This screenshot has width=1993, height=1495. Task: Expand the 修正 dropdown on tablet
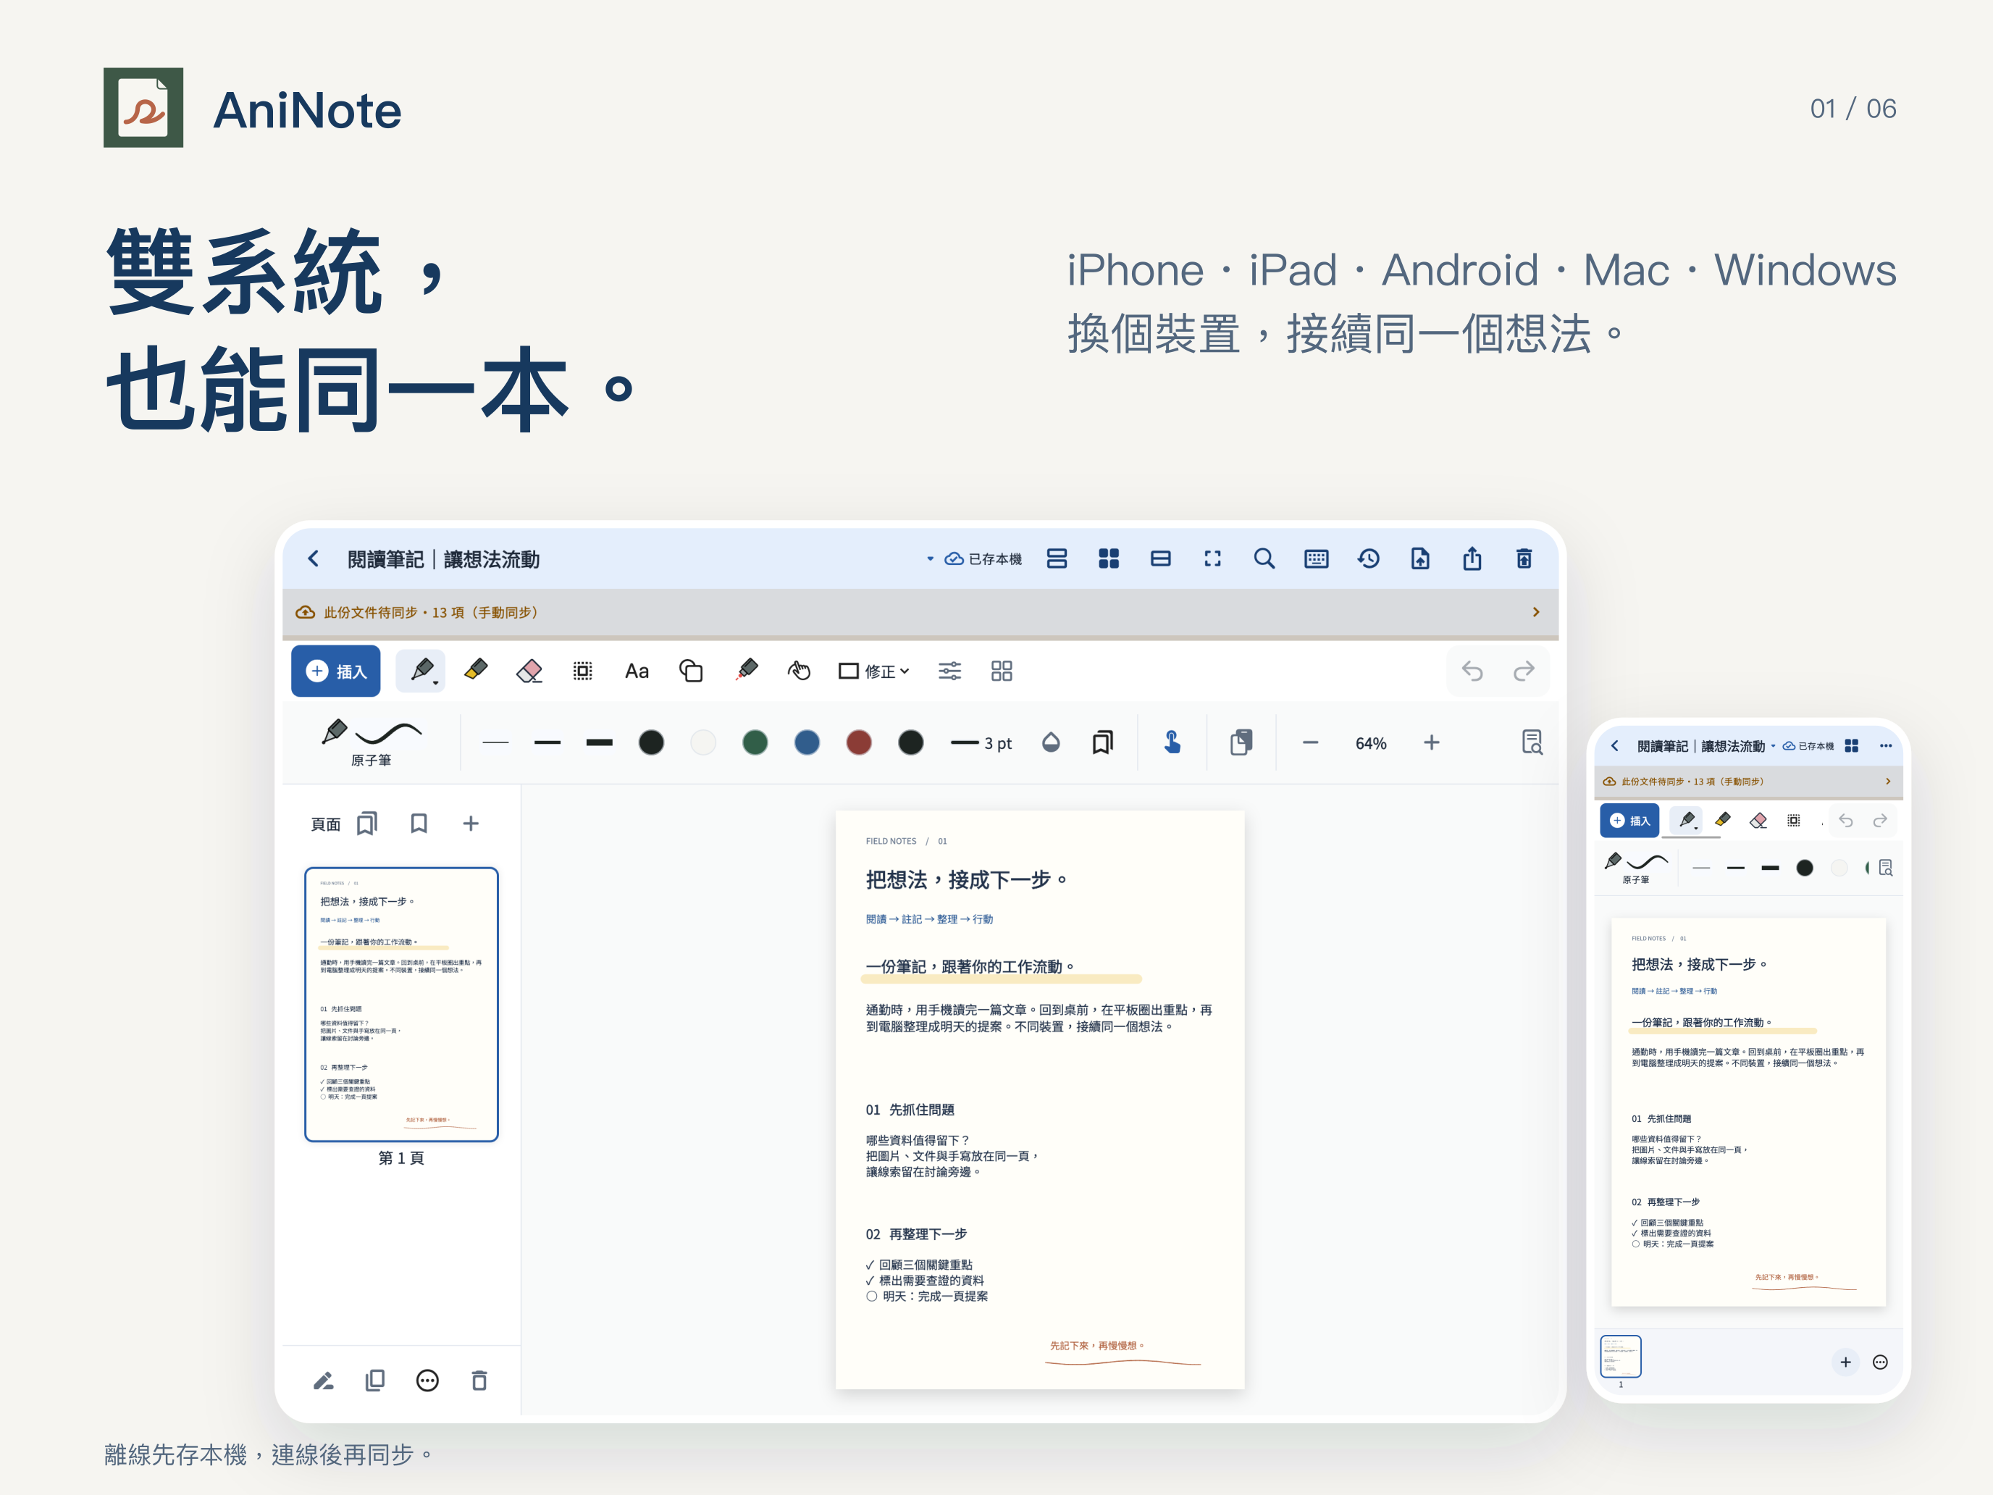[x=874, y=671]
